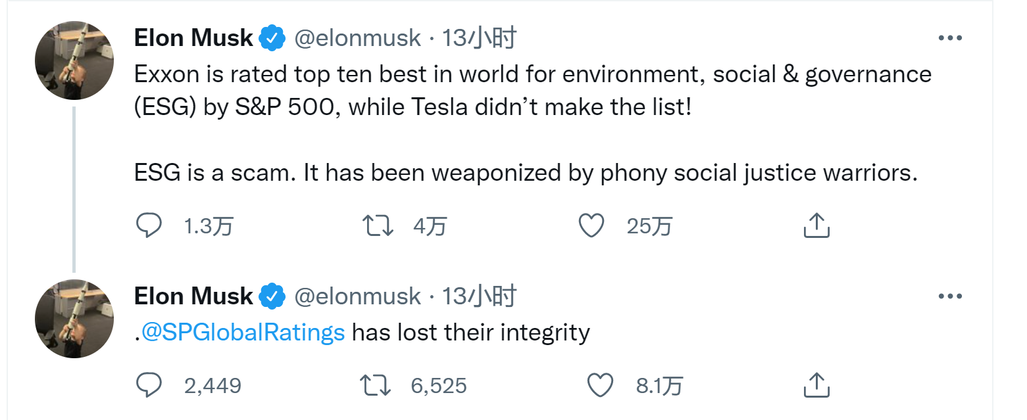Open more options on the first tweet
The width and height of the screenshot is (1027, 420).
tap(950, 38)
